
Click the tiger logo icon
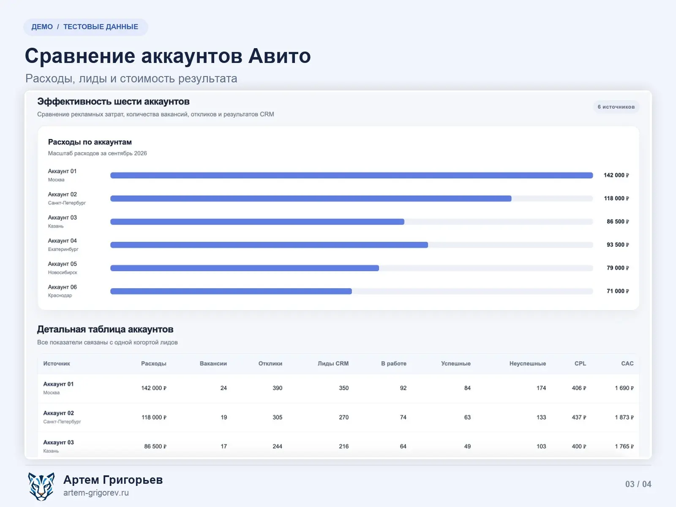pos(41,486)
